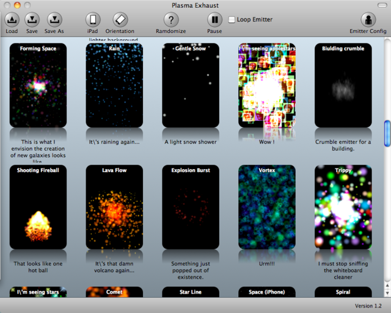Viewport: 391px width, 313px height.
Task: Select the Space (iPhone) emitter
Action: (x=267, y=292)
